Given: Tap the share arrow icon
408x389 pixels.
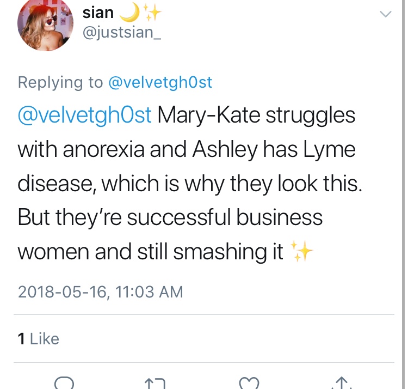Looking at the screenshot, I should coord(343,384).
